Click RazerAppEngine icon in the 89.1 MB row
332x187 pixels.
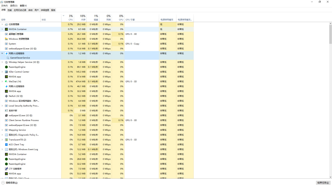click(x=6, y=67)
